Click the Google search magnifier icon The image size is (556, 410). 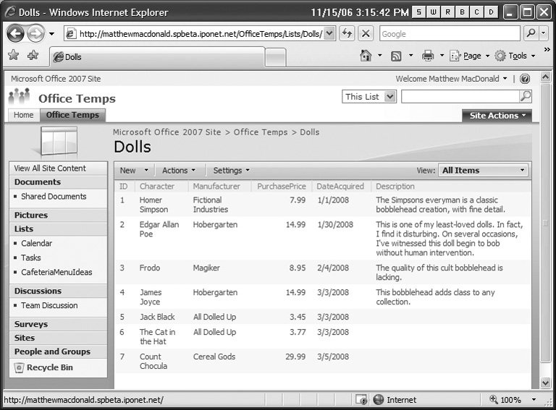coord(531,33)
